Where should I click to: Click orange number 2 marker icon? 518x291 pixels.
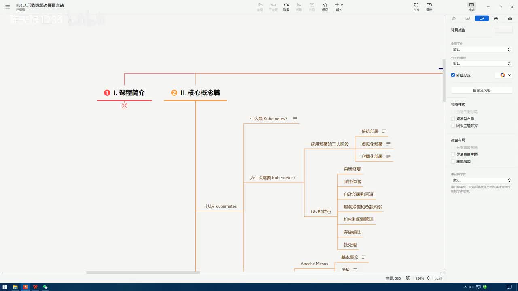(174, 93)
